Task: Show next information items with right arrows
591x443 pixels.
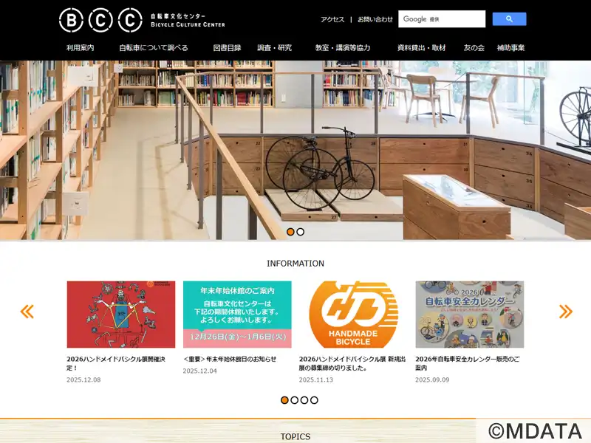Action: click(x=566, y=312)
